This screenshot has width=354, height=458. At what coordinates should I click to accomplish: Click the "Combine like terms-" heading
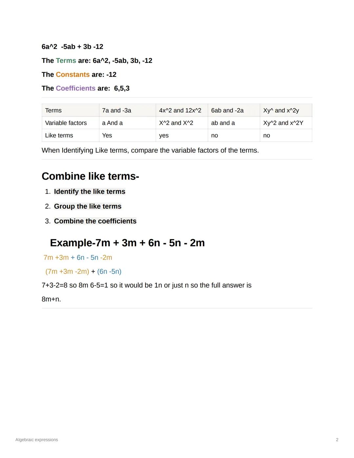pos(90,176)
